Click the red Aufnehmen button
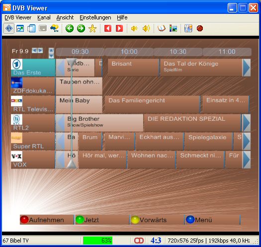The height and width of the screenshot is (247, 261). pyautogui.click(x=47, y=220)
